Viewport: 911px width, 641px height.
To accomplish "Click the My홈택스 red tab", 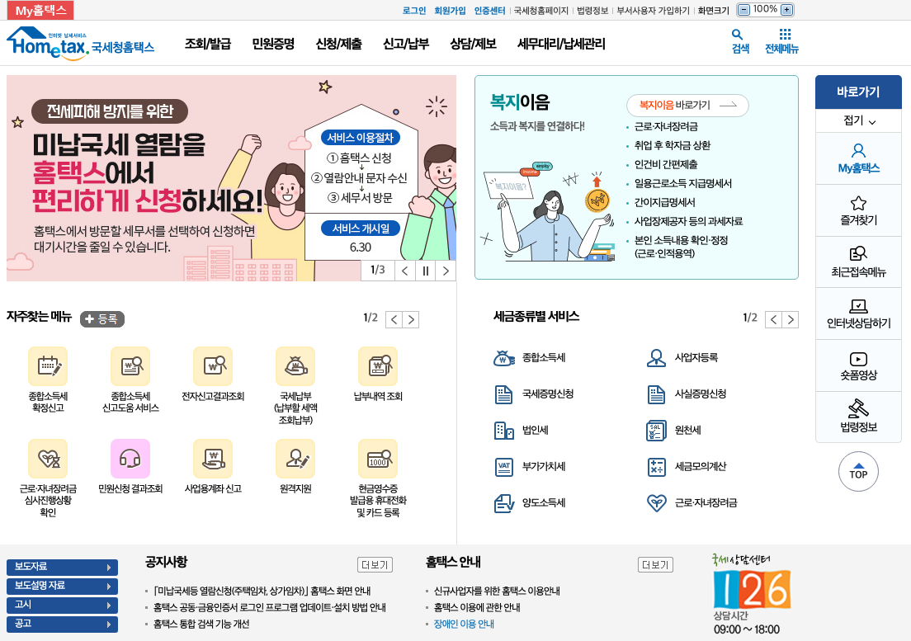I will (40, 11).
